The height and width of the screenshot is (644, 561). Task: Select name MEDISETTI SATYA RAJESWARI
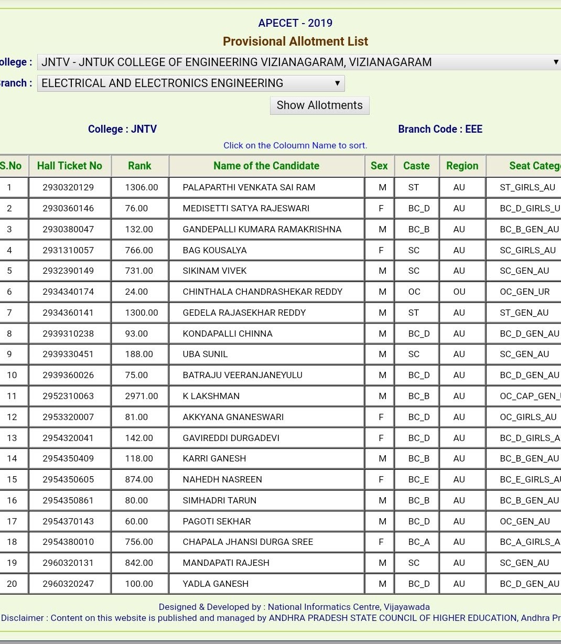pyautogui.click(x=246, y=208)
